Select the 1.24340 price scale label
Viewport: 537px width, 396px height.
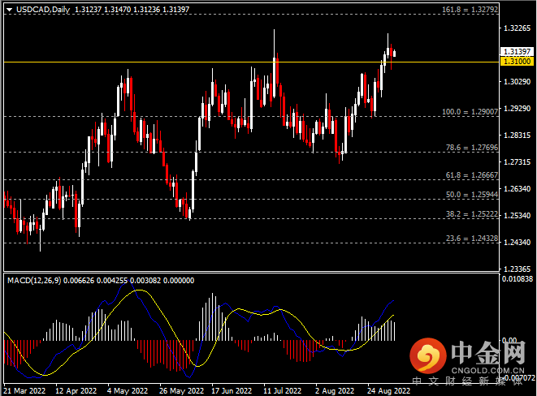click(x=518, y=242)
